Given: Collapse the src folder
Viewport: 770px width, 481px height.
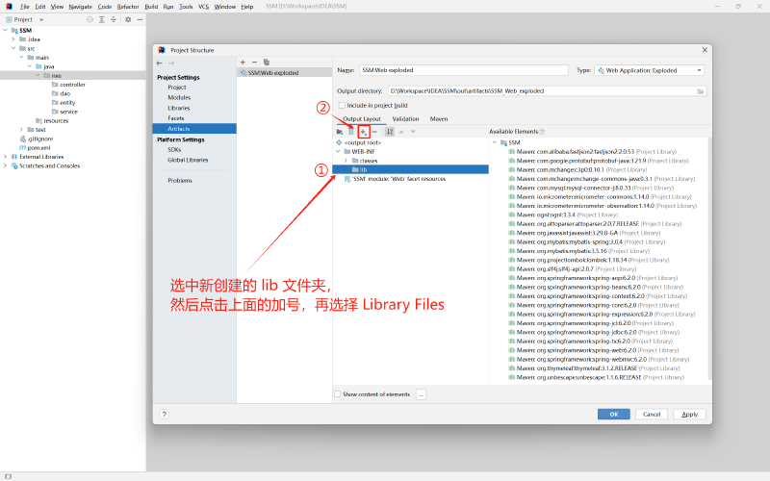Looking at the screenshot, I should (x=13, y=49).
